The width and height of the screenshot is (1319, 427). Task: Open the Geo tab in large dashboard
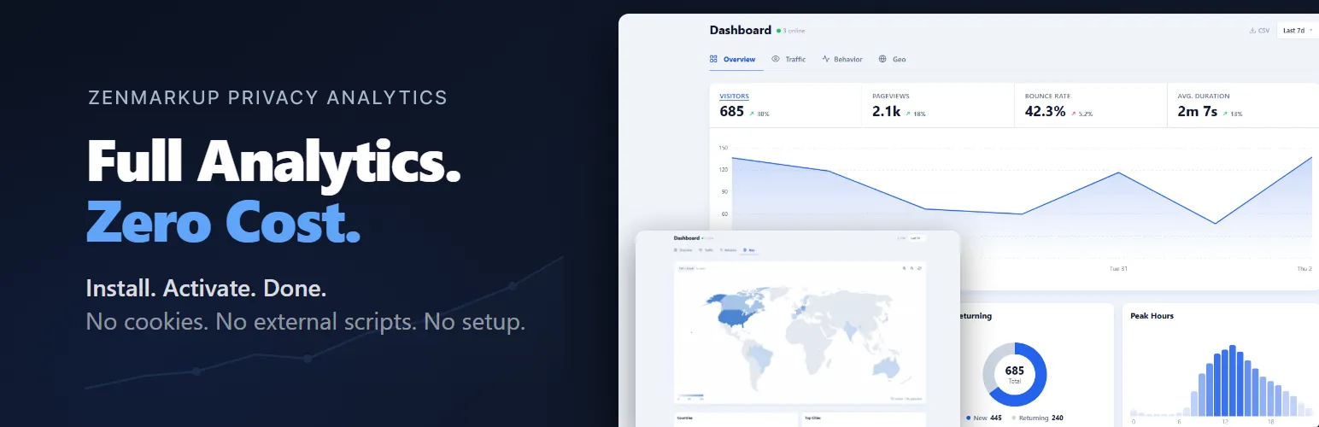[892, 59]
